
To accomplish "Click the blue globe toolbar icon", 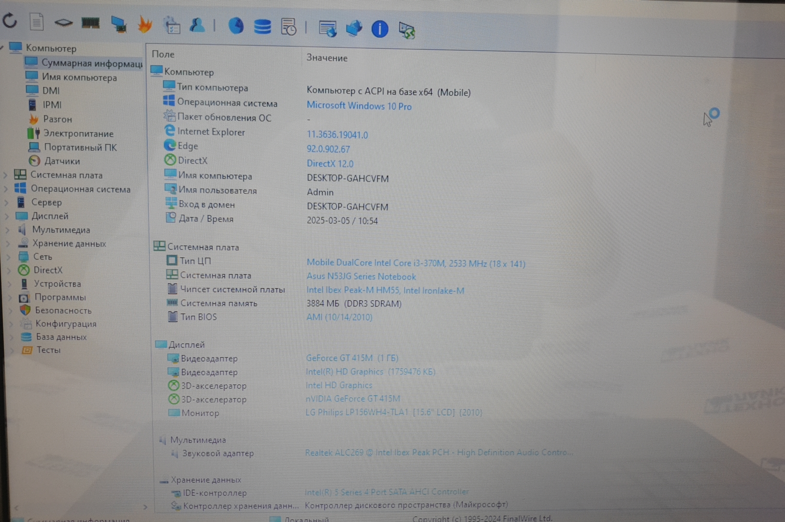I will (236, 26).
